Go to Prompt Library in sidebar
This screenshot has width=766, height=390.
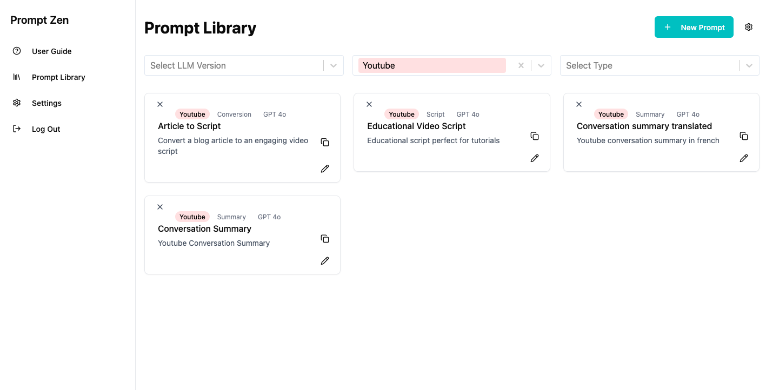(x=58, y=77)
